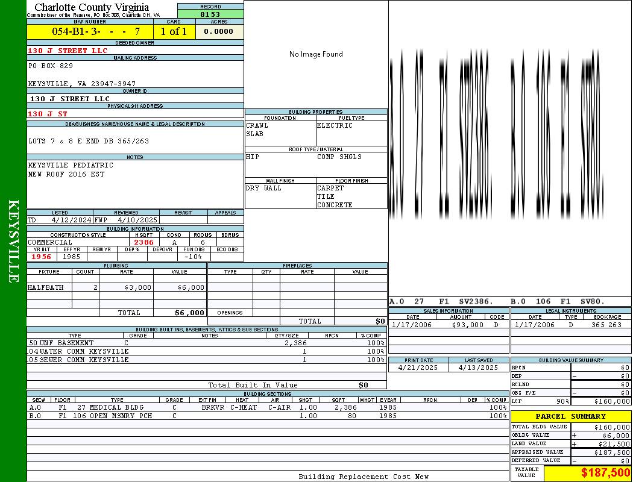Click the ELECTRIC fuel type entry
The height and width of the screenshot is (482, 633).
[x=335, y=125]
